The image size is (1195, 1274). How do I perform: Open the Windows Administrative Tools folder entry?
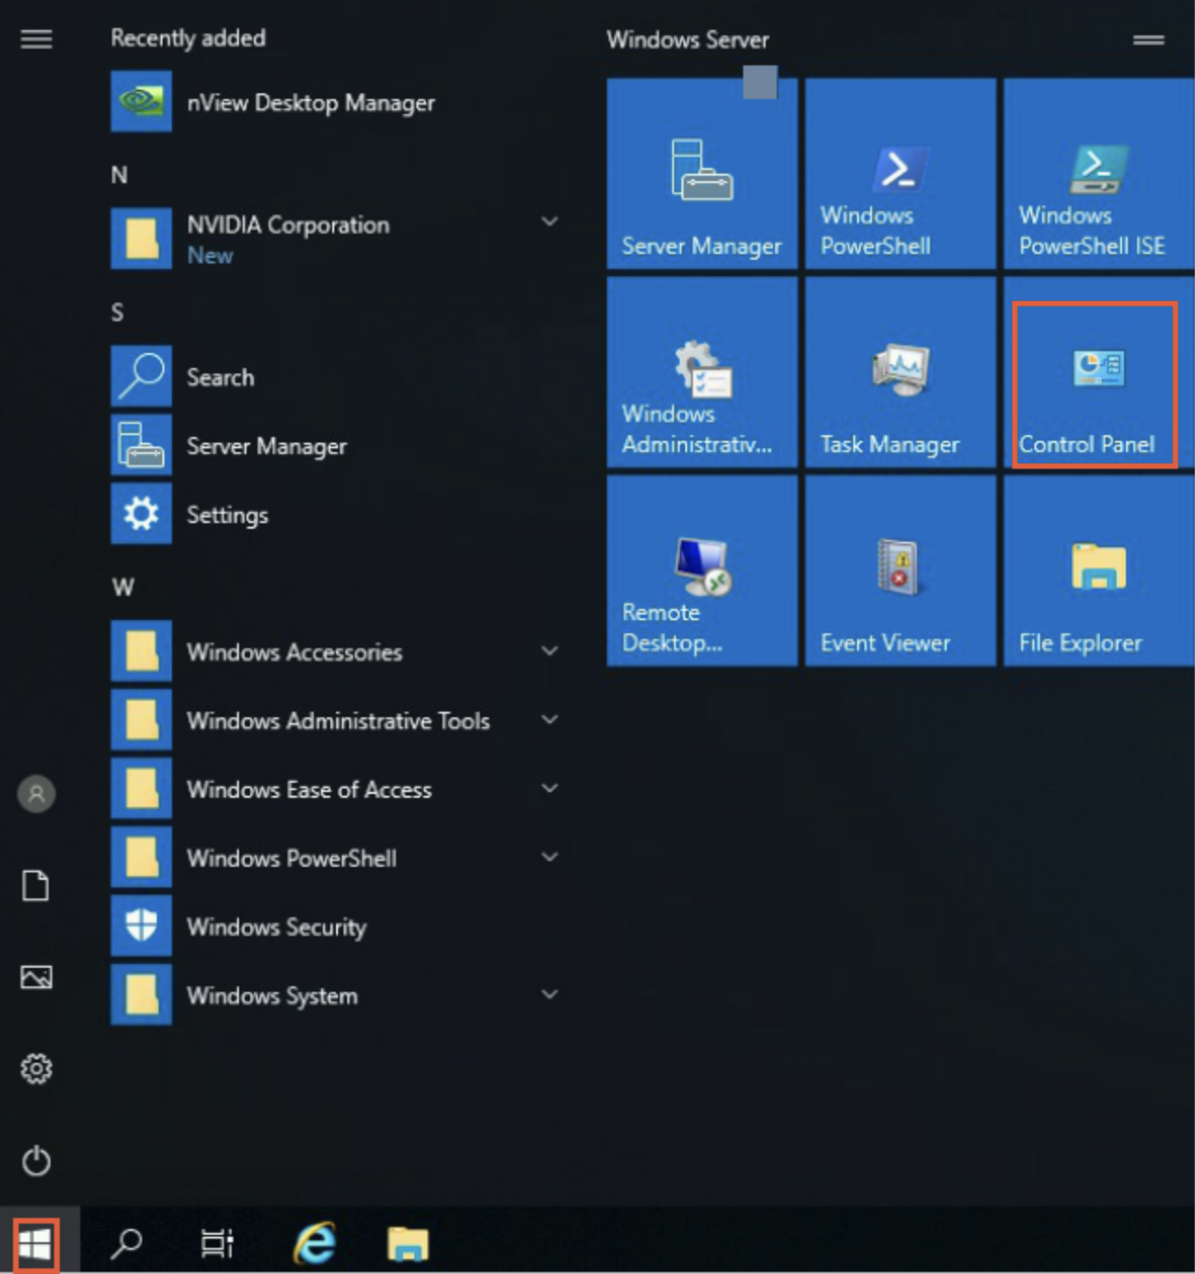click(336, 720)
